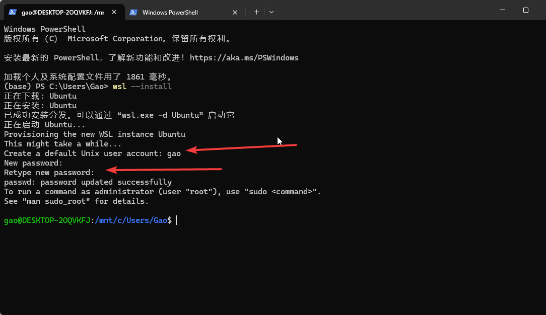Click the blue /mnt/c/Users/Gao path
This screenshot has height=315, width=546.
tap(131, 220)
